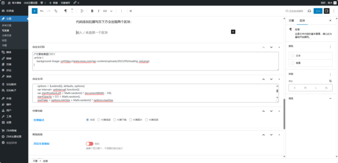
Task: Choose font size S
Action: click(x=294, y=88)
